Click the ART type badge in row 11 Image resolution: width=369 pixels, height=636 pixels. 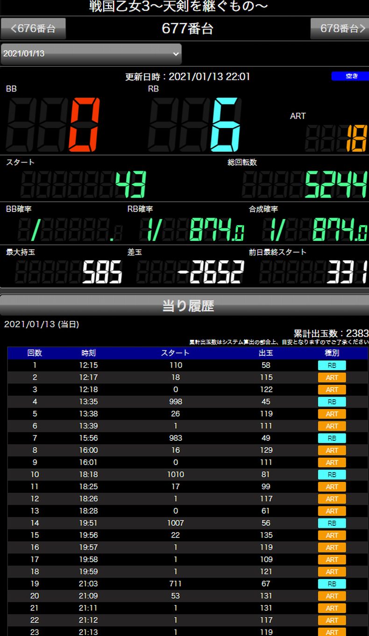(x=332, y=487)
